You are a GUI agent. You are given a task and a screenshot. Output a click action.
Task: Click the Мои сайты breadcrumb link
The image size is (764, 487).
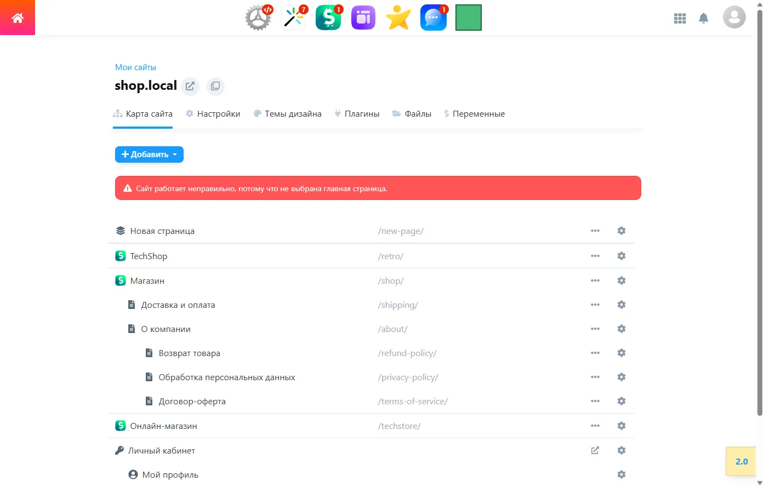tap(135, 67)
